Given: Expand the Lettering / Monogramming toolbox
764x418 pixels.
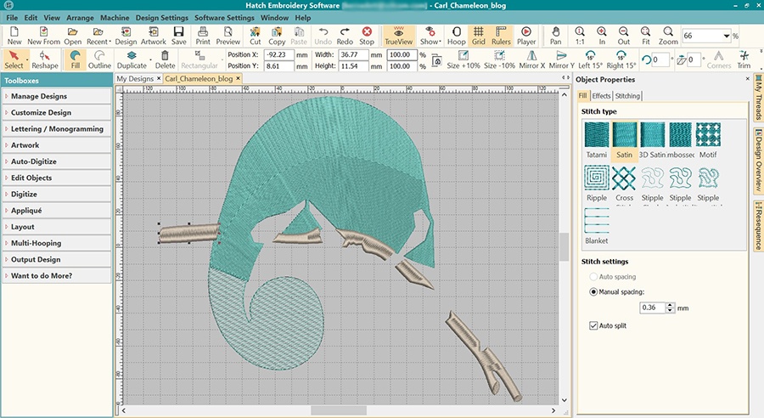Looking at the screenshot, I should point(57,129).
